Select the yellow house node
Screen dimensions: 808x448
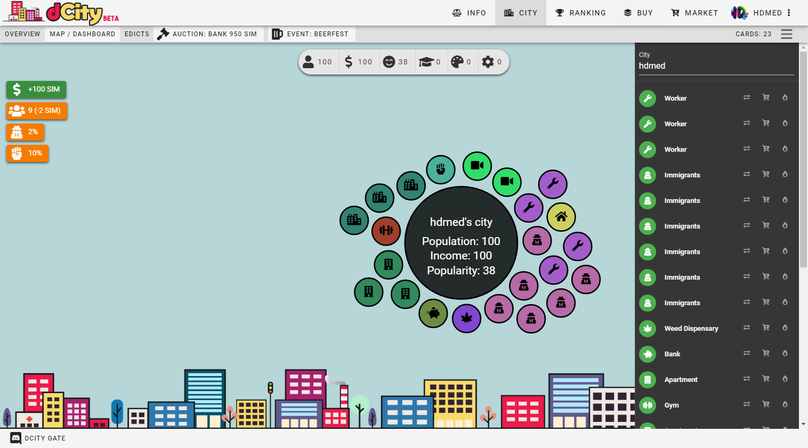561,217
